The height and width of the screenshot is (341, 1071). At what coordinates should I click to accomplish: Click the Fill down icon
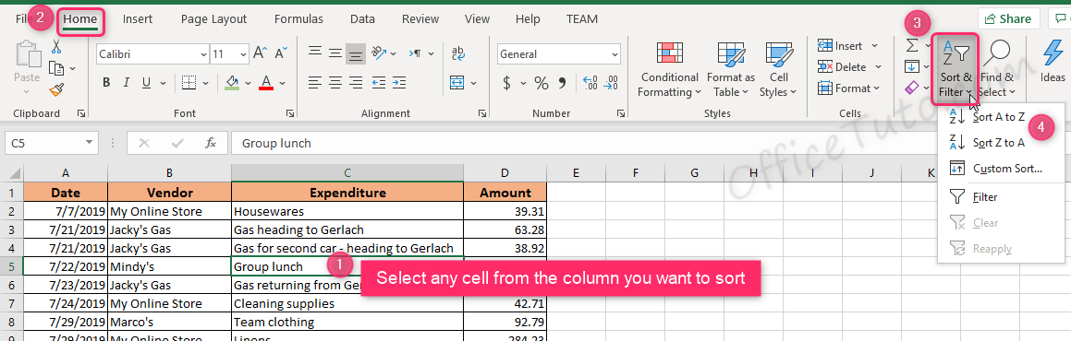912,66
